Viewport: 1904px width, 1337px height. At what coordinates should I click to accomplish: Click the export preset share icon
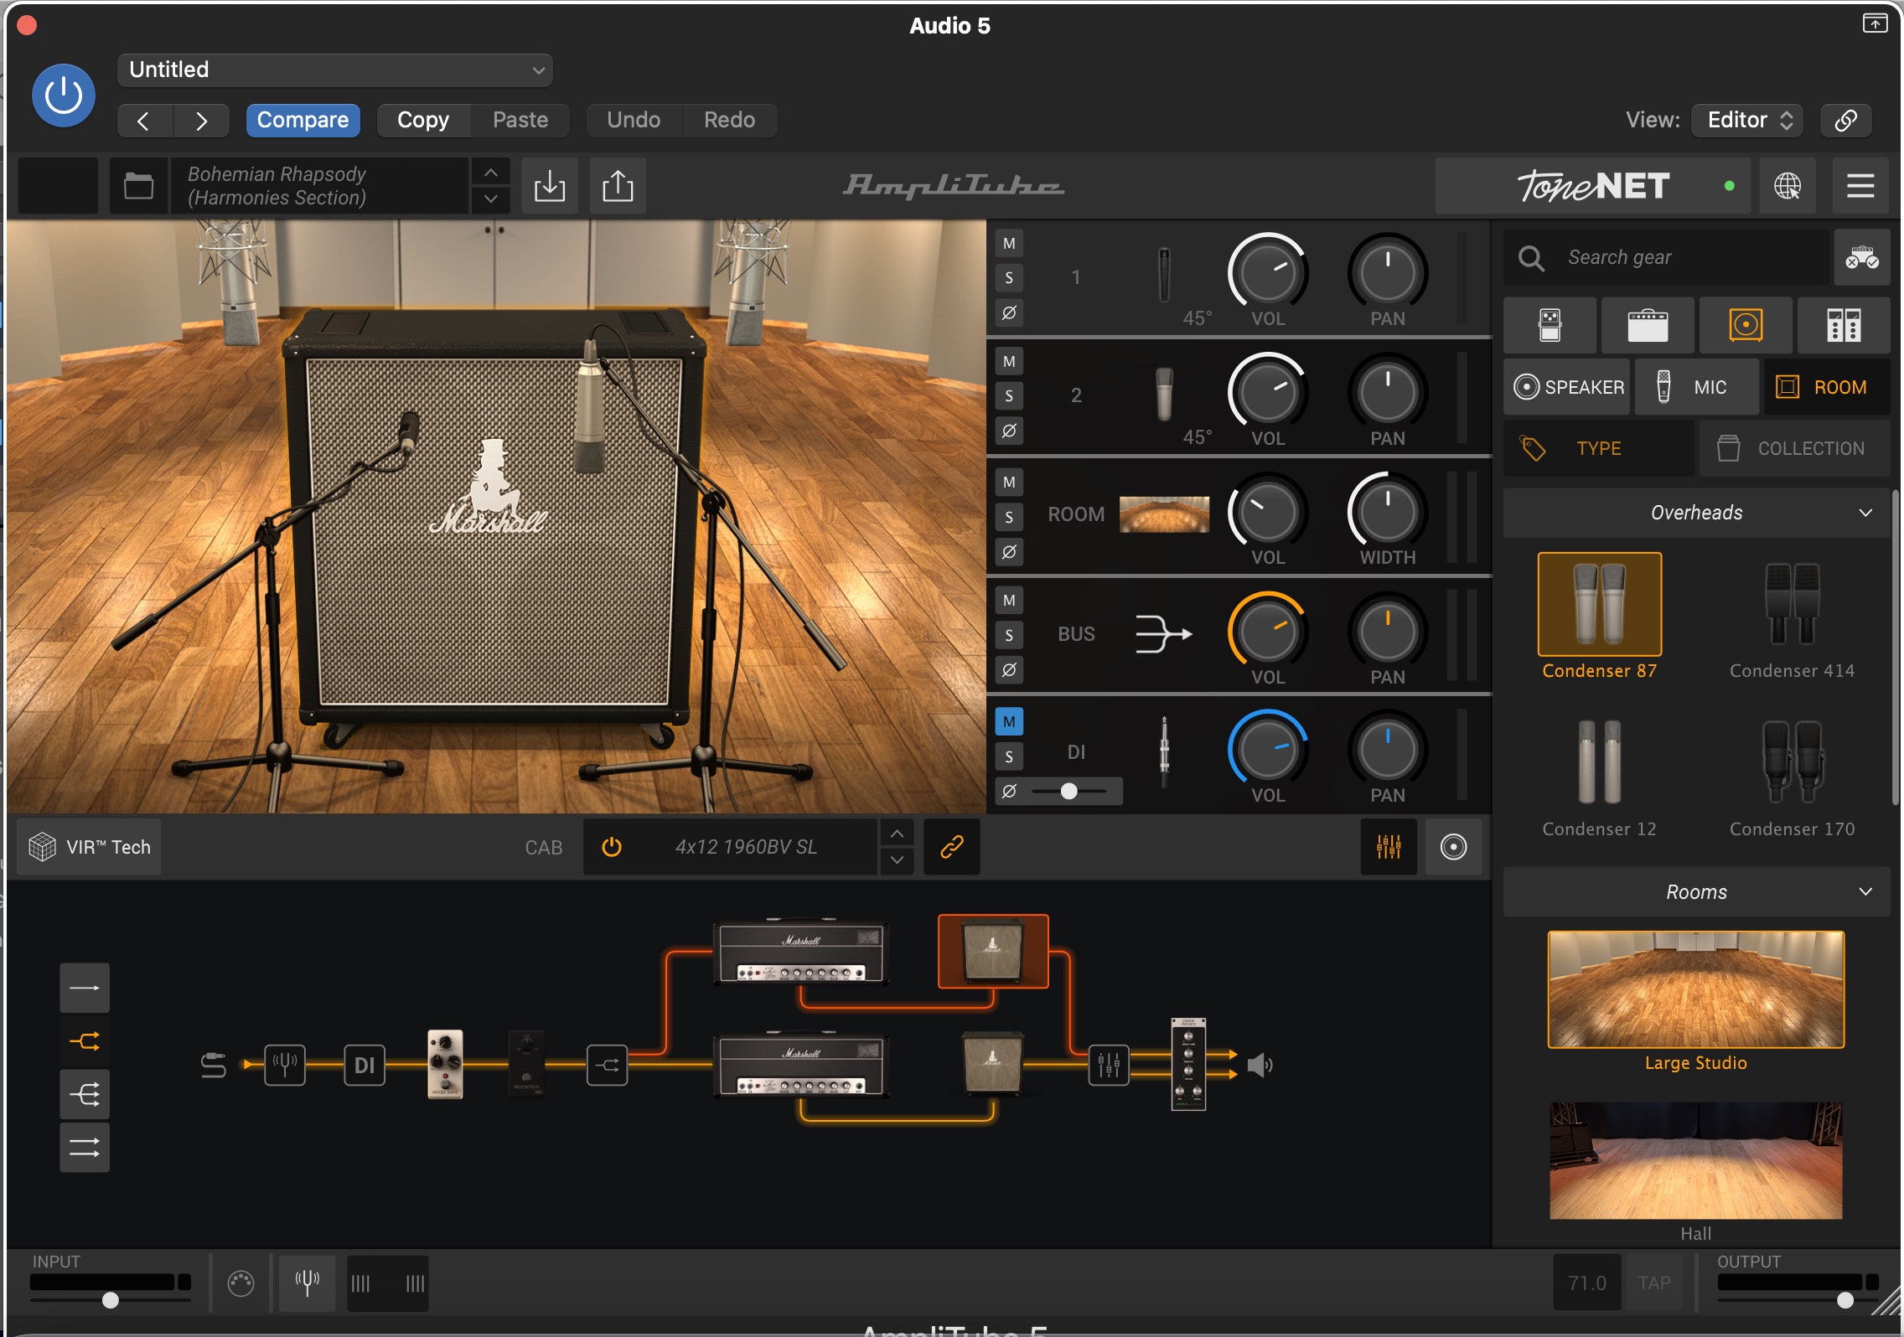pos(618,185)
